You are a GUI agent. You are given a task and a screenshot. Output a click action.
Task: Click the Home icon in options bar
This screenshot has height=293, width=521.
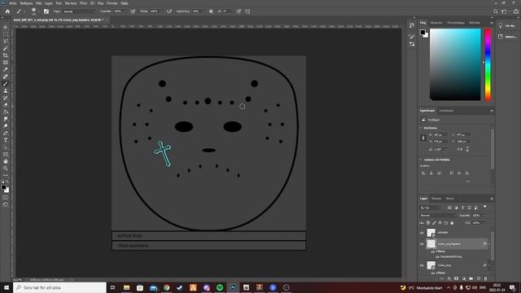(x=7, y=11)
